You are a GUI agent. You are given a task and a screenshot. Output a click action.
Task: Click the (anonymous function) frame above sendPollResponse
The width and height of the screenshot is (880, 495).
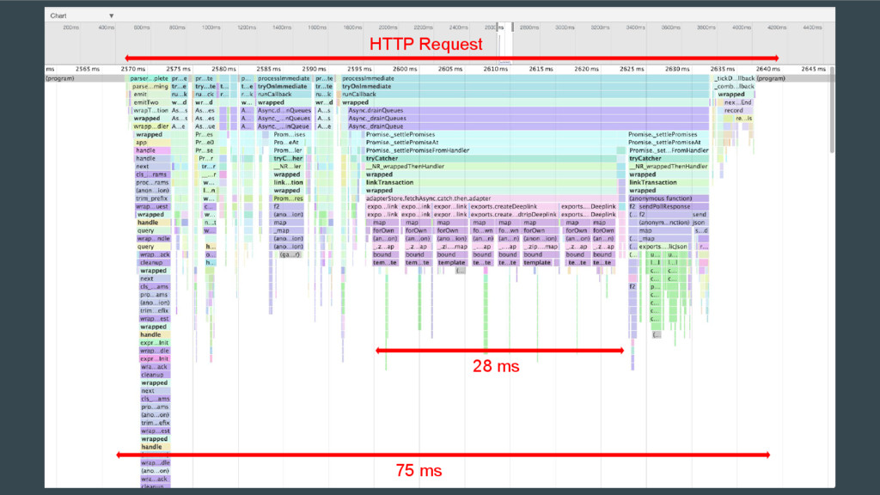666,199
